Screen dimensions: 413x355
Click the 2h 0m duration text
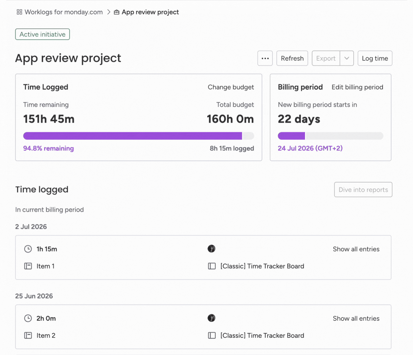pyautogui.click(x=46, y=319)
